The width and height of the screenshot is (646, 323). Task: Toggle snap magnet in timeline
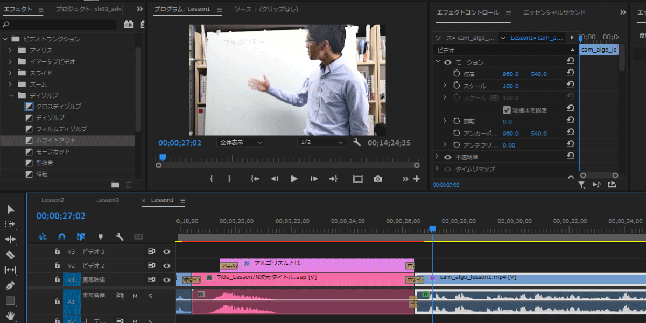click(x=62, y=236)
